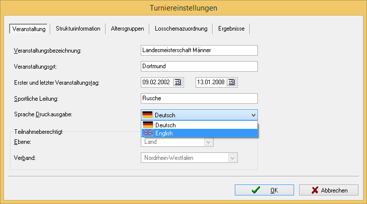Viewport: 367px width, 204px height.
Task: Expand the Ebene combo box
Action: (x=208, y=142)
